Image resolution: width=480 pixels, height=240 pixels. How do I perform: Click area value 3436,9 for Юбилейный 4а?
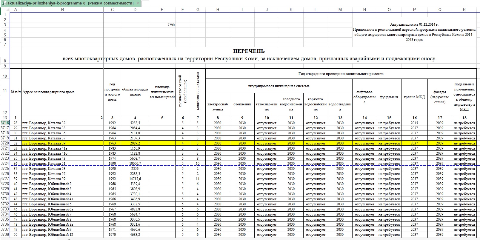pos(135,199)
